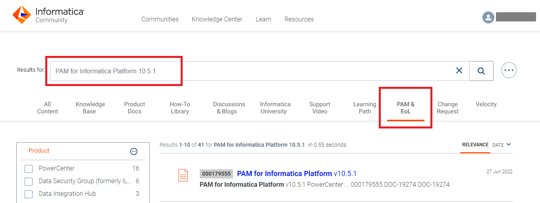
Task: Switch to the Learning Path tab
Action: pyautogui.click(x=365, y=108)
